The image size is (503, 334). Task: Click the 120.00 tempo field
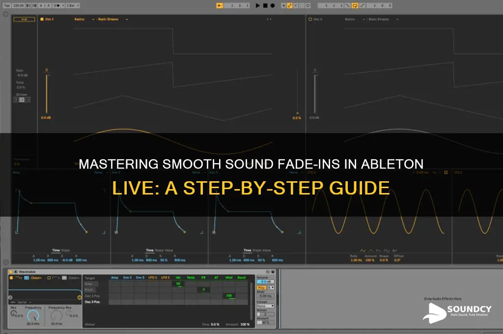[18, 5]
